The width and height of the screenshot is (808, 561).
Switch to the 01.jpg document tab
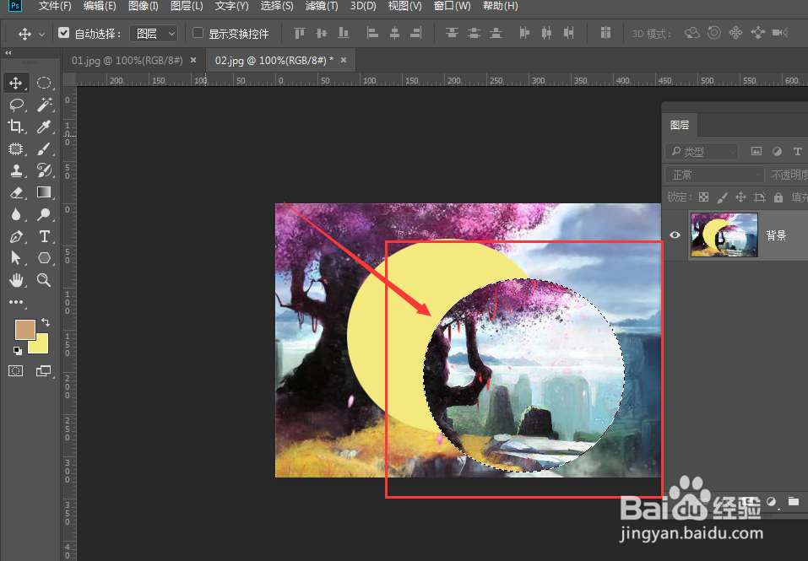[x=127, y=61]
